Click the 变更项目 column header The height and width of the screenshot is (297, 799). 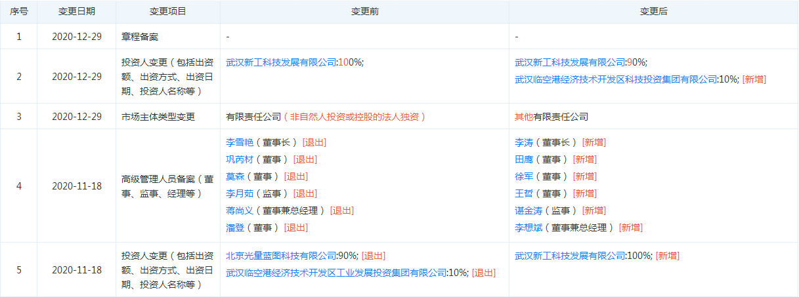tap(169, 12)
